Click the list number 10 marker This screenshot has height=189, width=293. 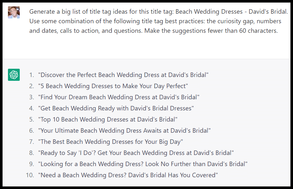pos(30,175)
